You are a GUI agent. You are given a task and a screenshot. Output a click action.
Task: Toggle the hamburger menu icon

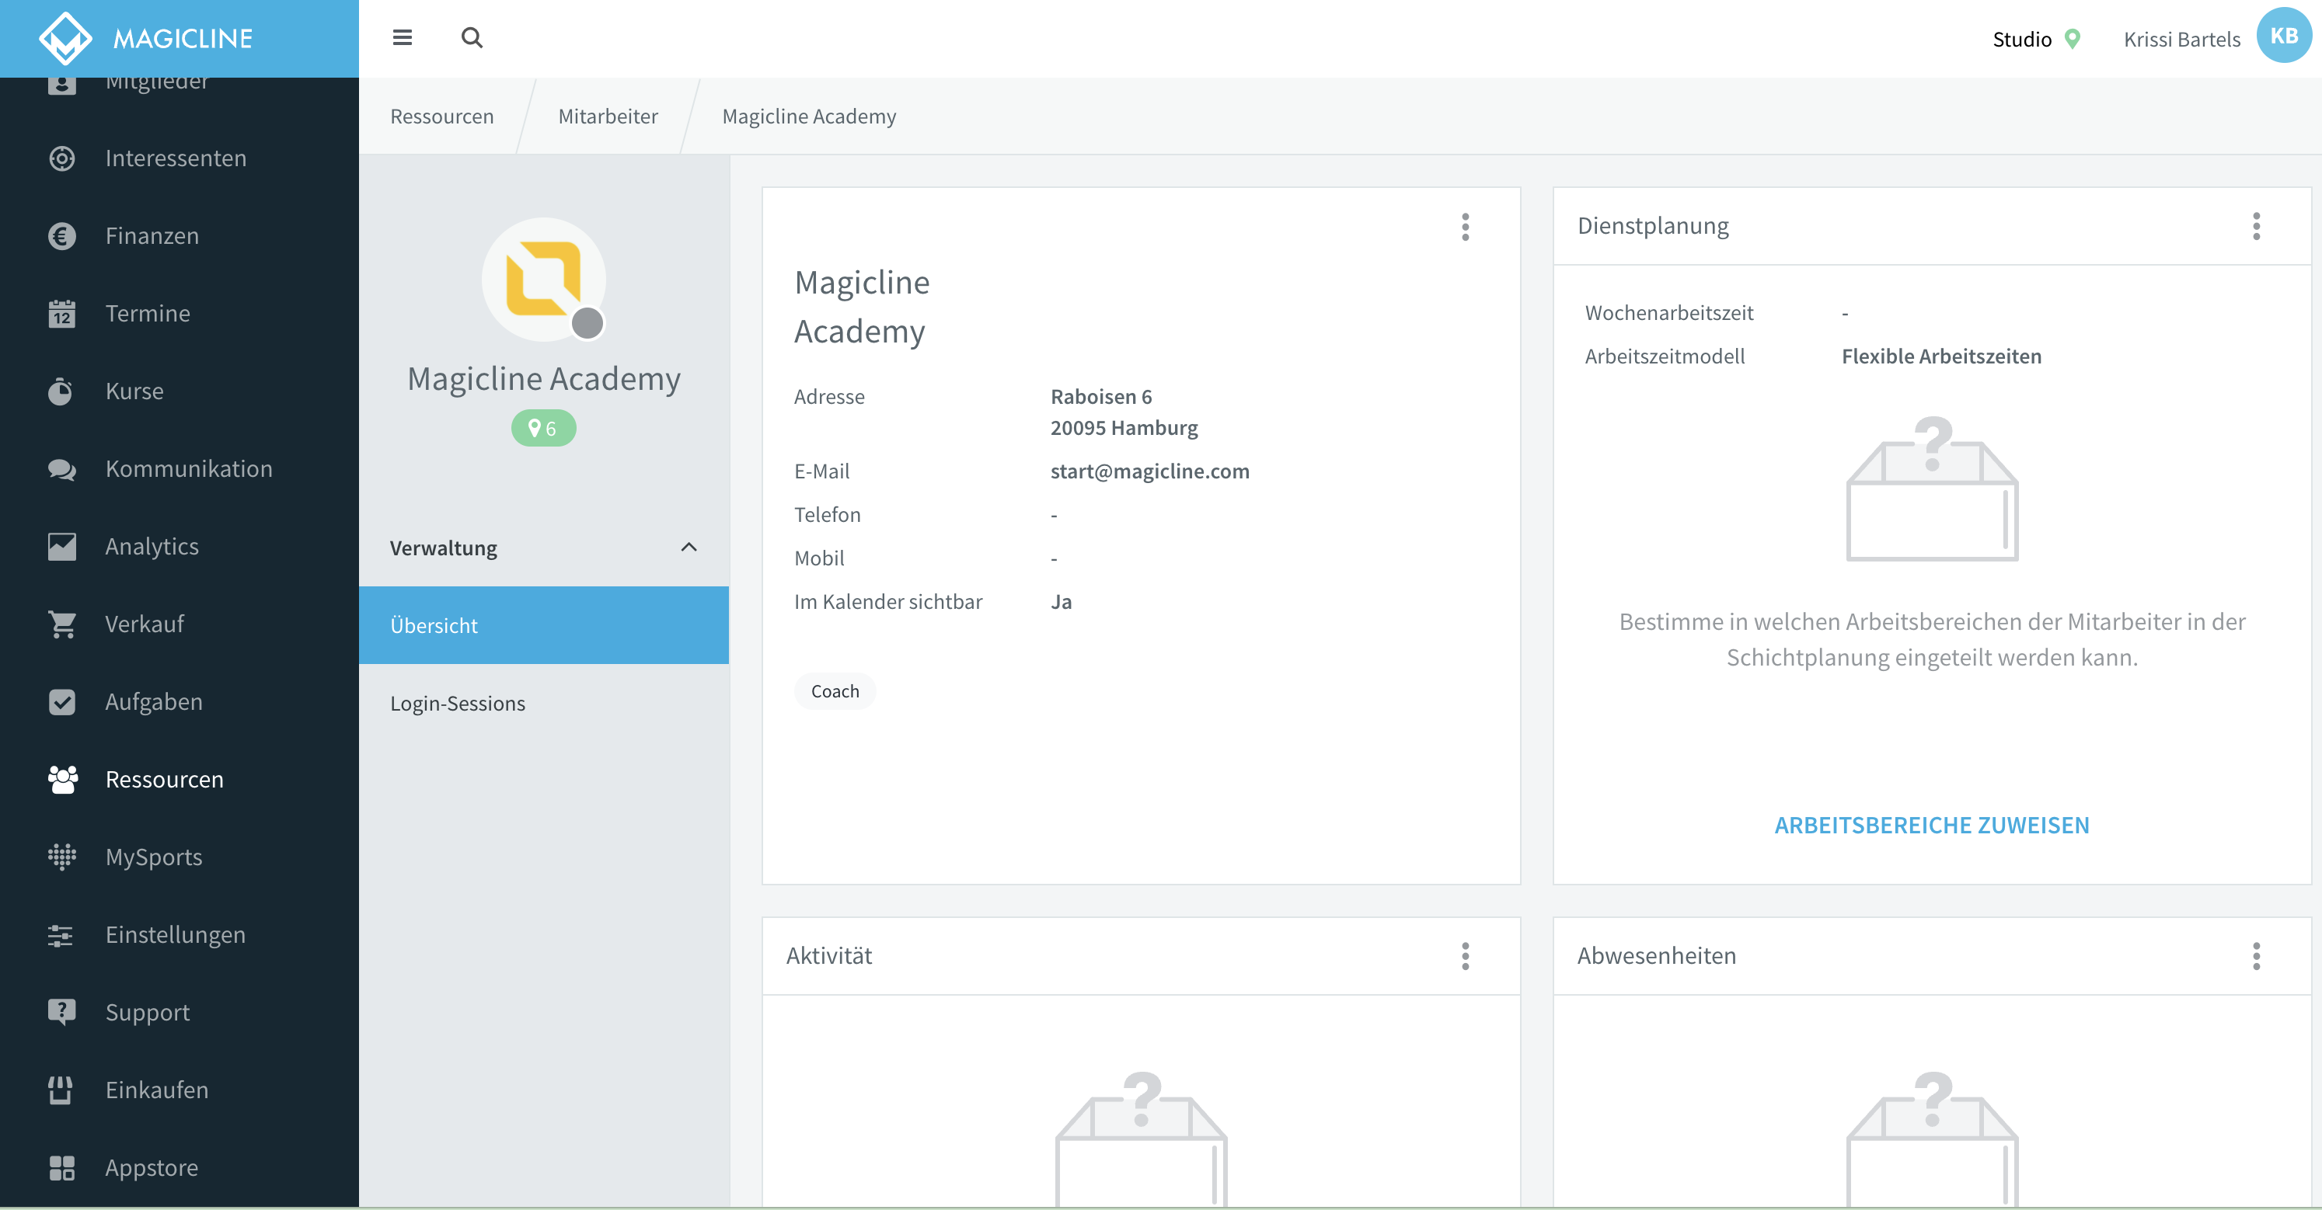click(402, 38)
